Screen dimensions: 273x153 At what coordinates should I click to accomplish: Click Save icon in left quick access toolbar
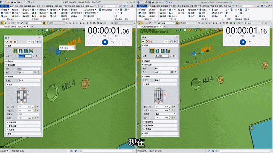pos(12,2)
